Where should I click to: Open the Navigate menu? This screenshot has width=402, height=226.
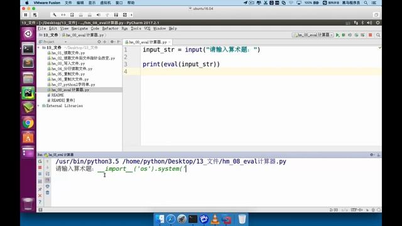tap(80, 28)
